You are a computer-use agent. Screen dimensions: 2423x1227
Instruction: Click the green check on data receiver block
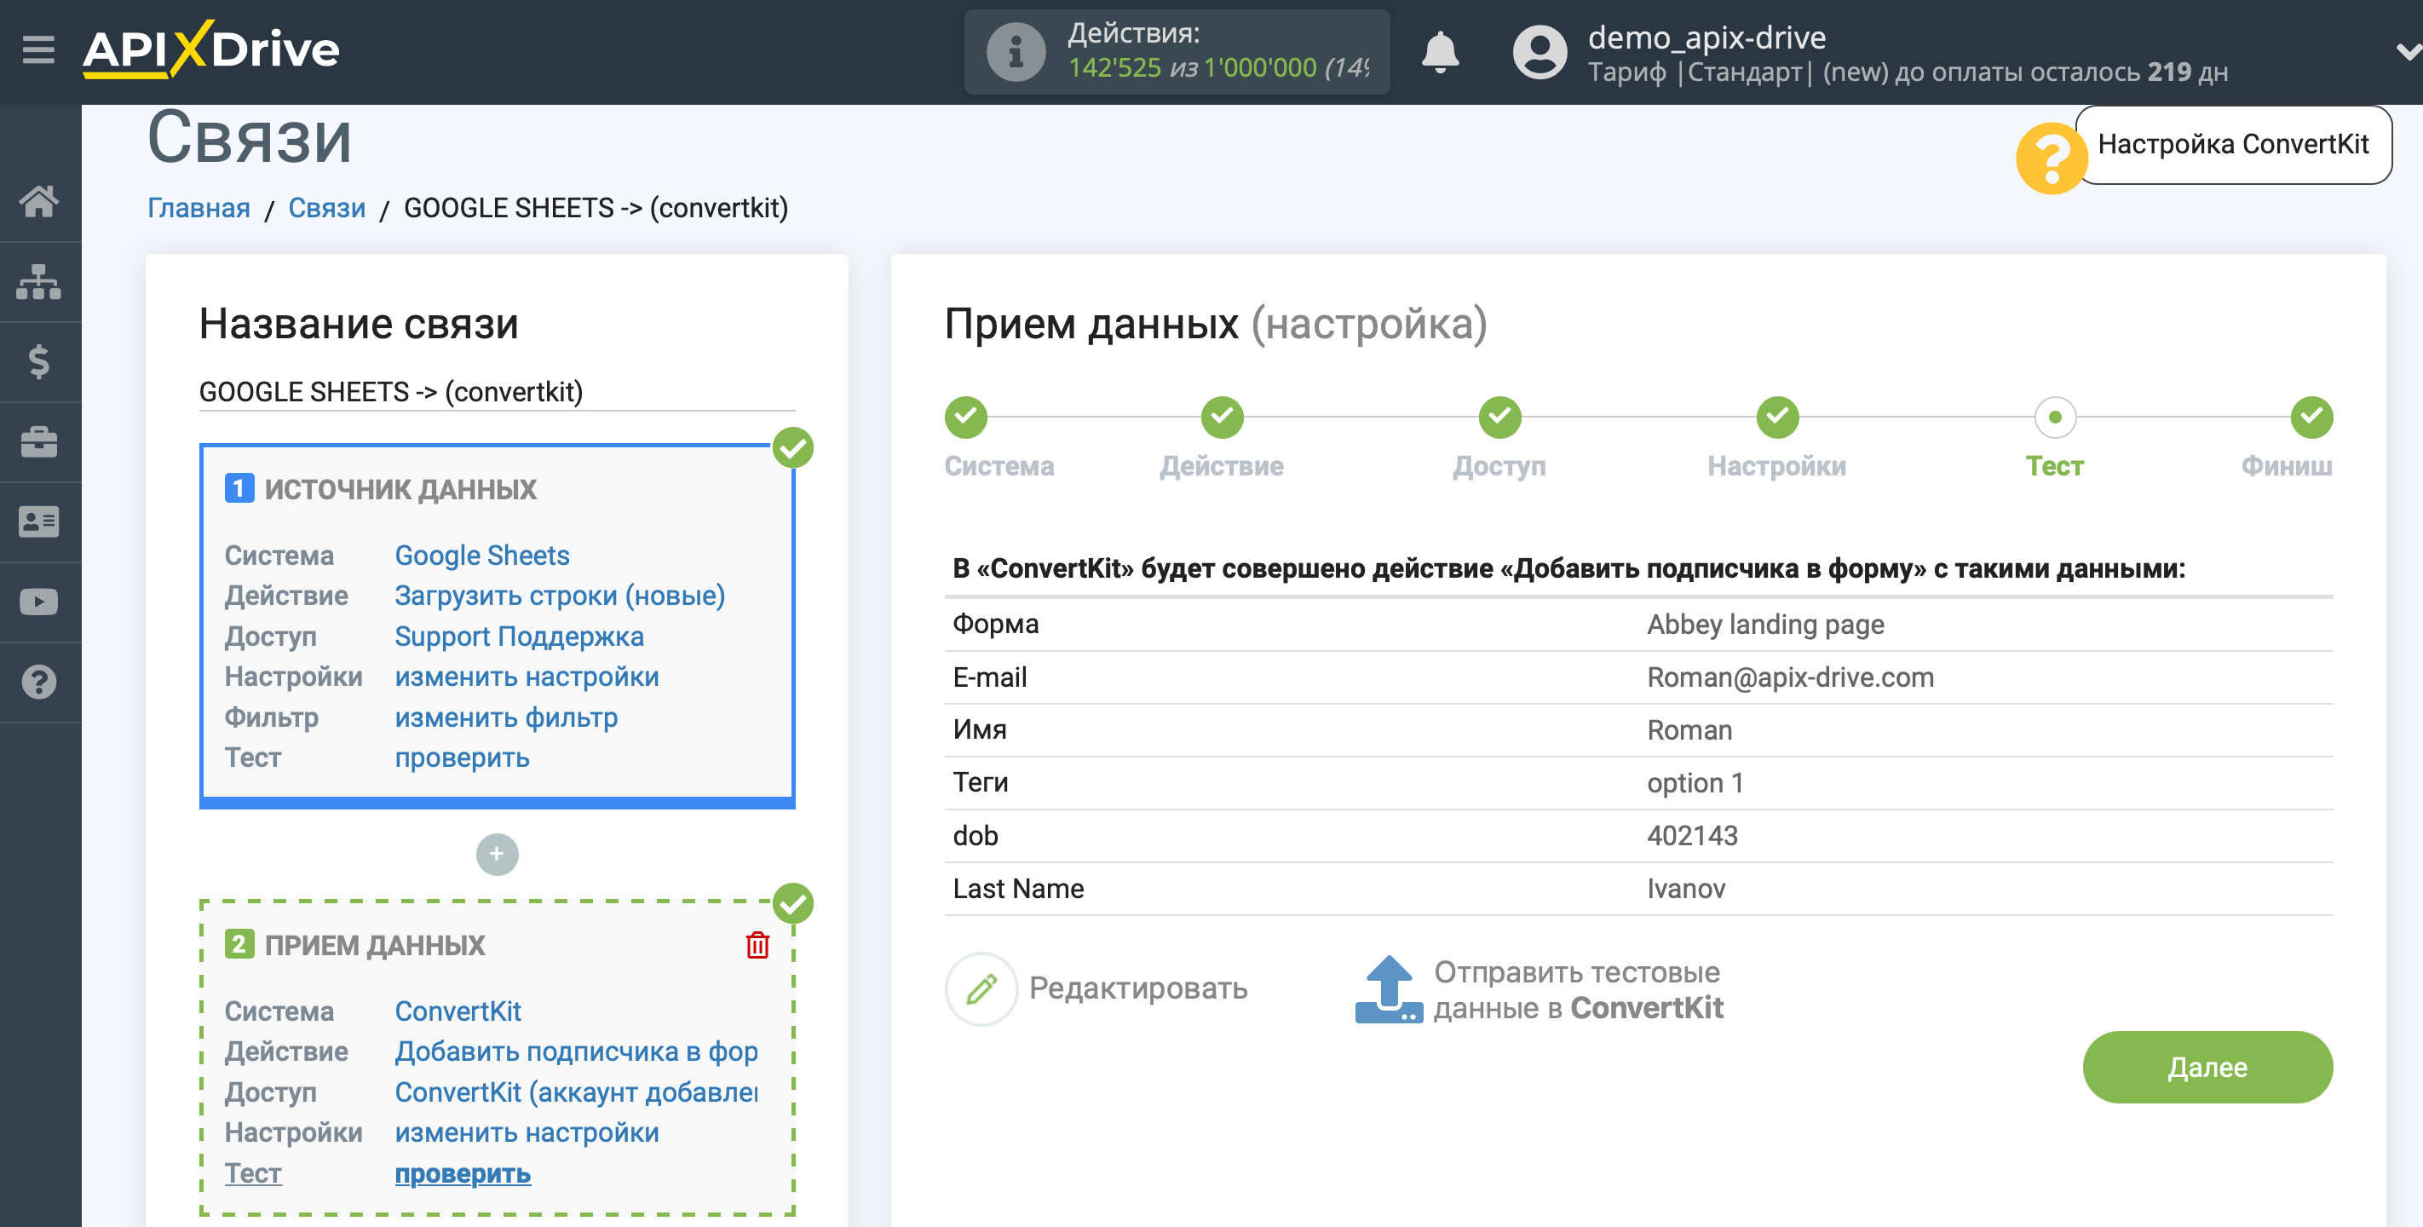tap(792, 903)
